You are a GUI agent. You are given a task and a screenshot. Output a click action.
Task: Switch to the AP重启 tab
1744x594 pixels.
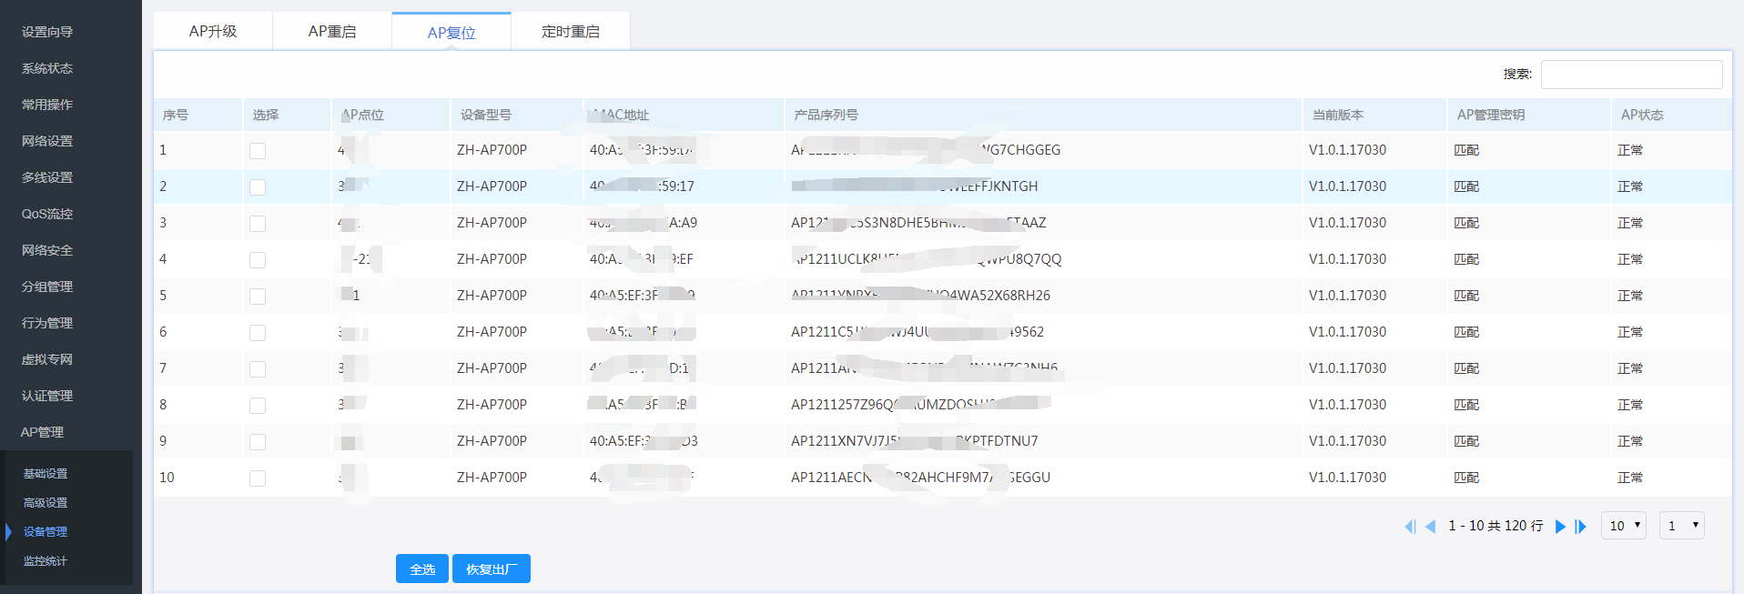[332, 32]
